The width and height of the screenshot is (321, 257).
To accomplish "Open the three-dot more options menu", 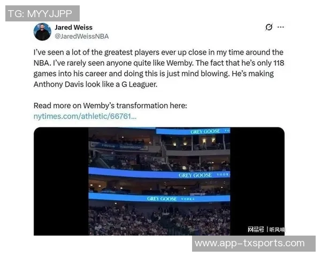I will pos(281,27).
